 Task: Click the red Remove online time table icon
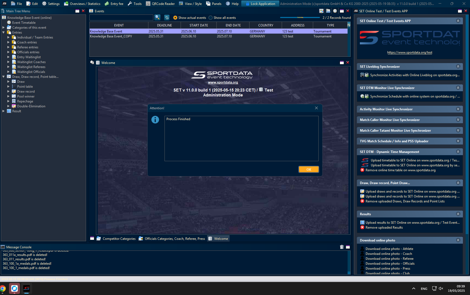point(362,170)
